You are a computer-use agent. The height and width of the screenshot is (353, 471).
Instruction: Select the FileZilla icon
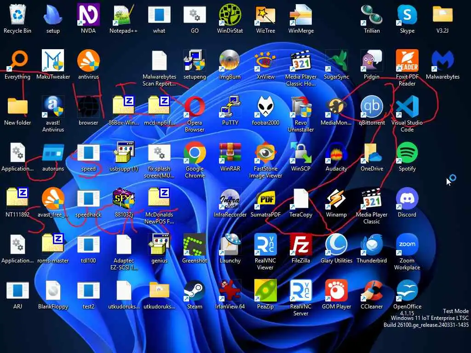pos(301,245)
